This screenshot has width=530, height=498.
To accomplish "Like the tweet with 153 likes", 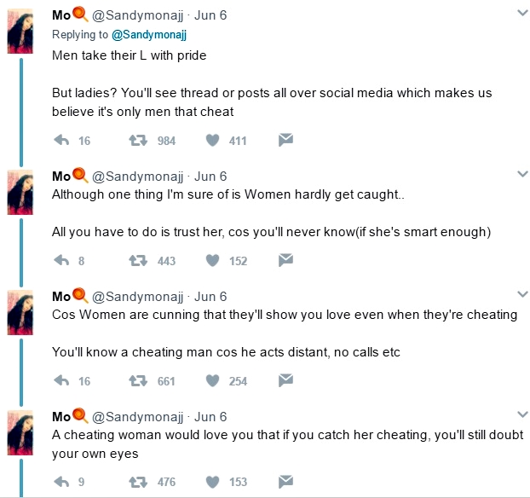I will point(212,482).
